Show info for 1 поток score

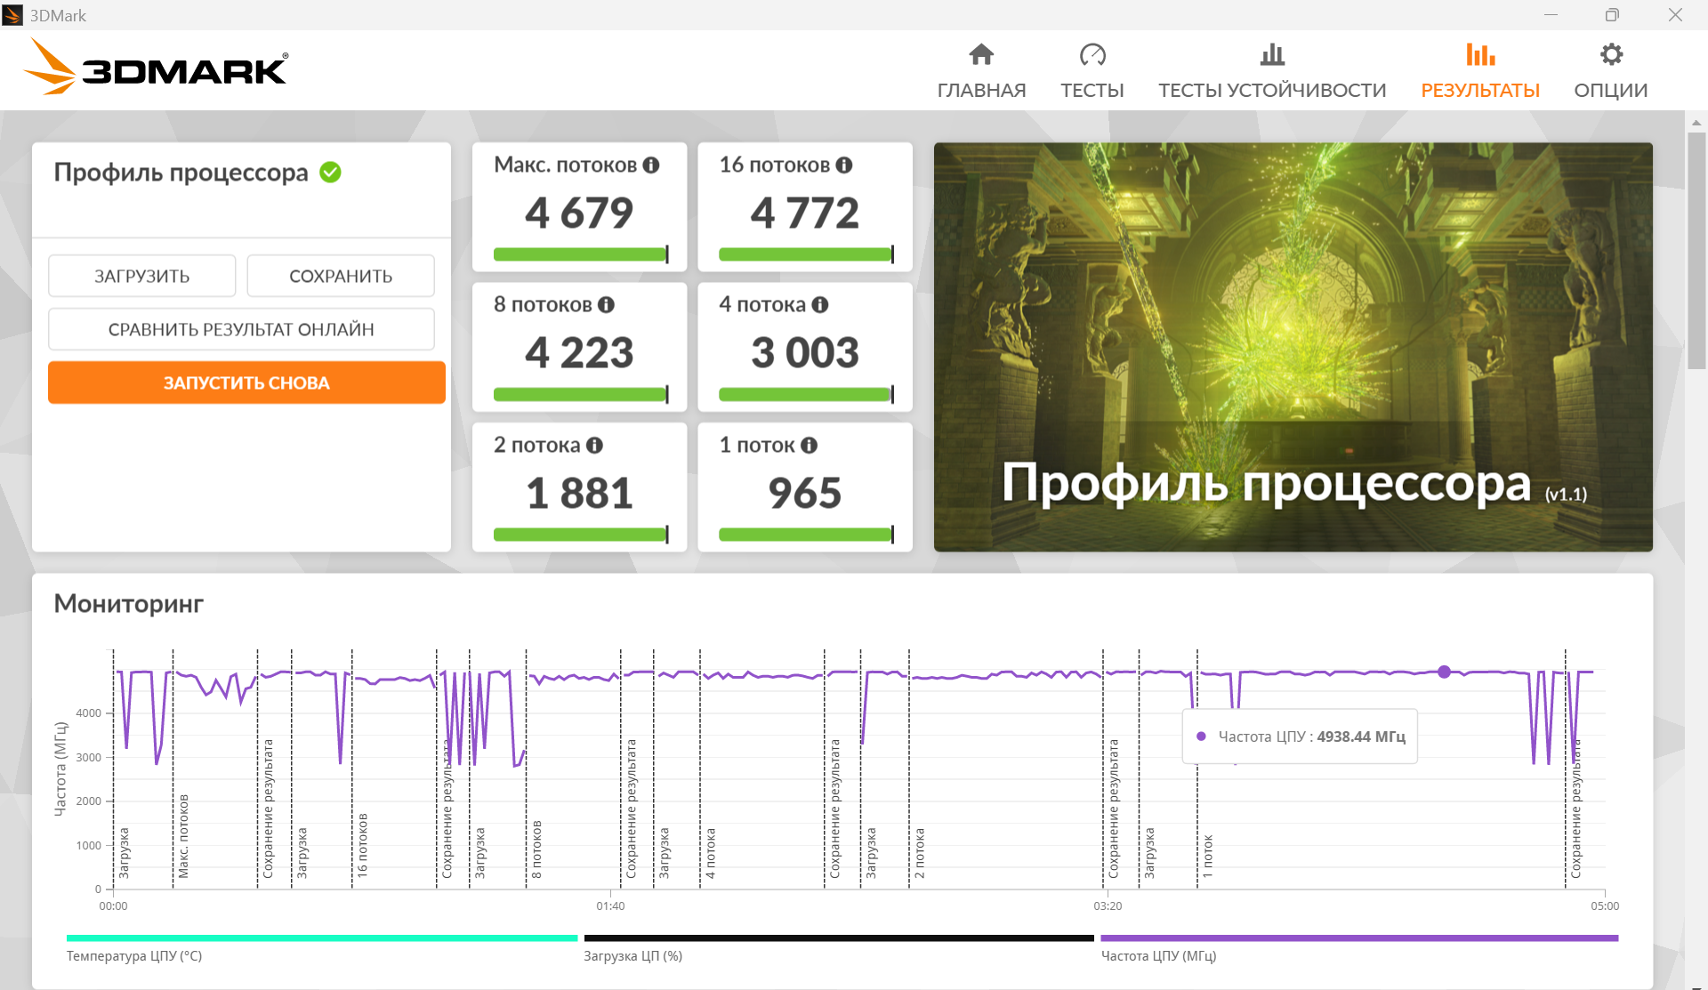pos(809,446)
